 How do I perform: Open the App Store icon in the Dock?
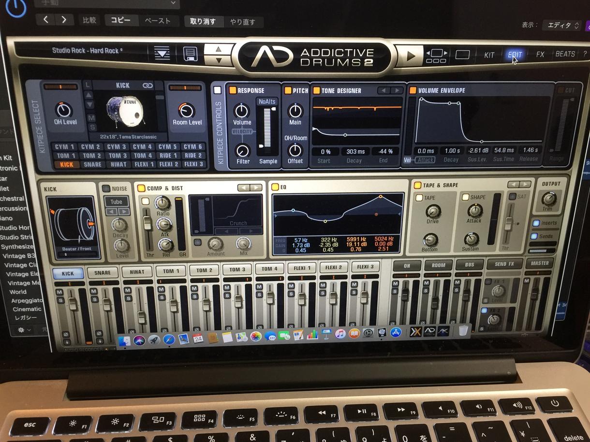point(396,332)
